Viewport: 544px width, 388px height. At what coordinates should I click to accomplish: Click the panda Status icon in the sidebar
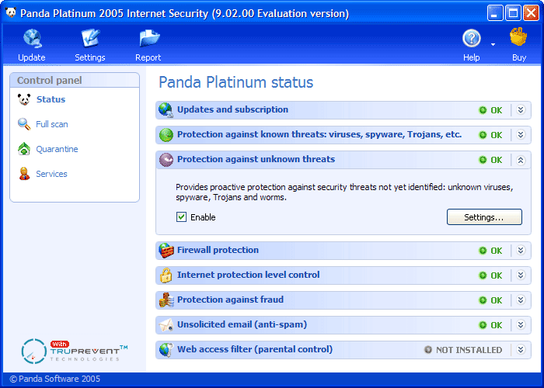24,99
